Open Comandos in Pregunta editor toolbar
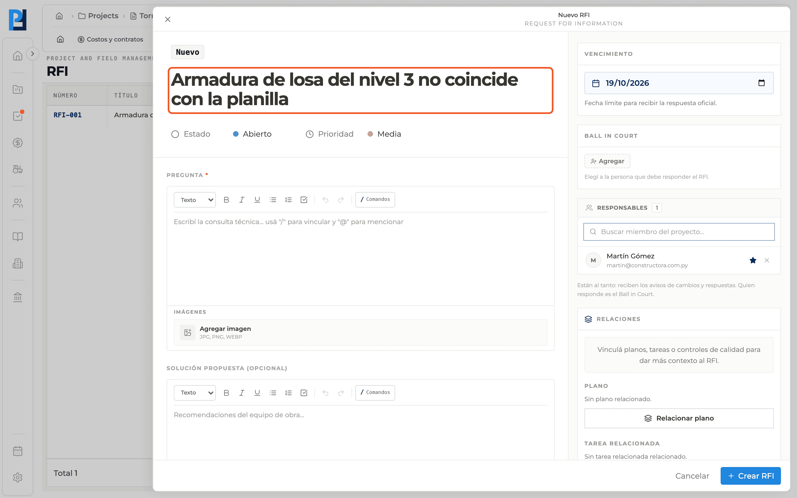 pos(375,199)
